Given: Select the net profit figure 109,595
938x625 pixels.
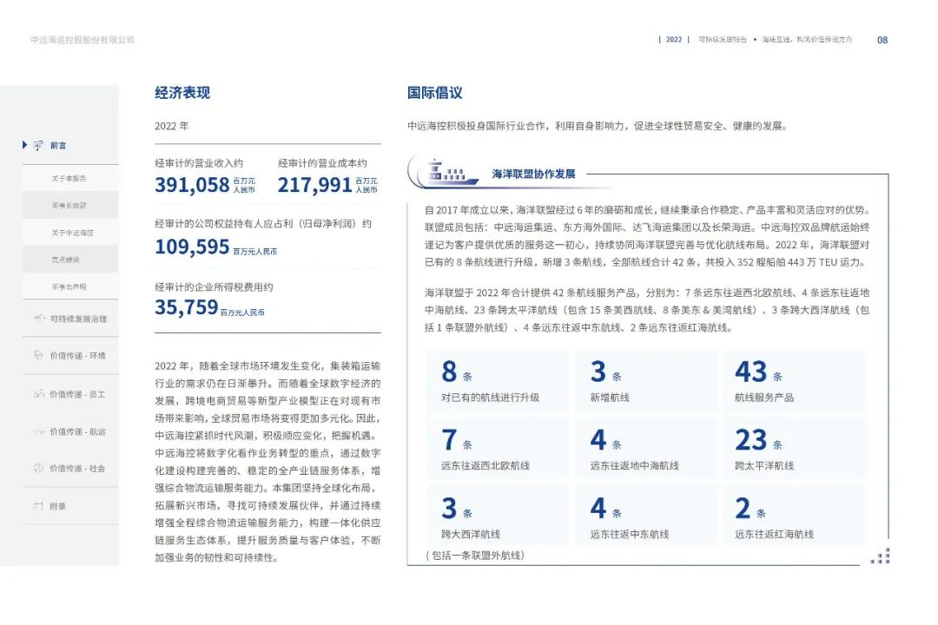Looking at the screenshot, I should point(192,247).
